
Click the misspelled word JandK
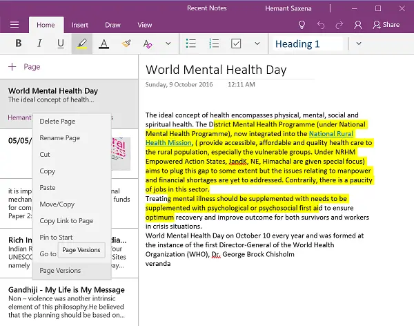237,162
